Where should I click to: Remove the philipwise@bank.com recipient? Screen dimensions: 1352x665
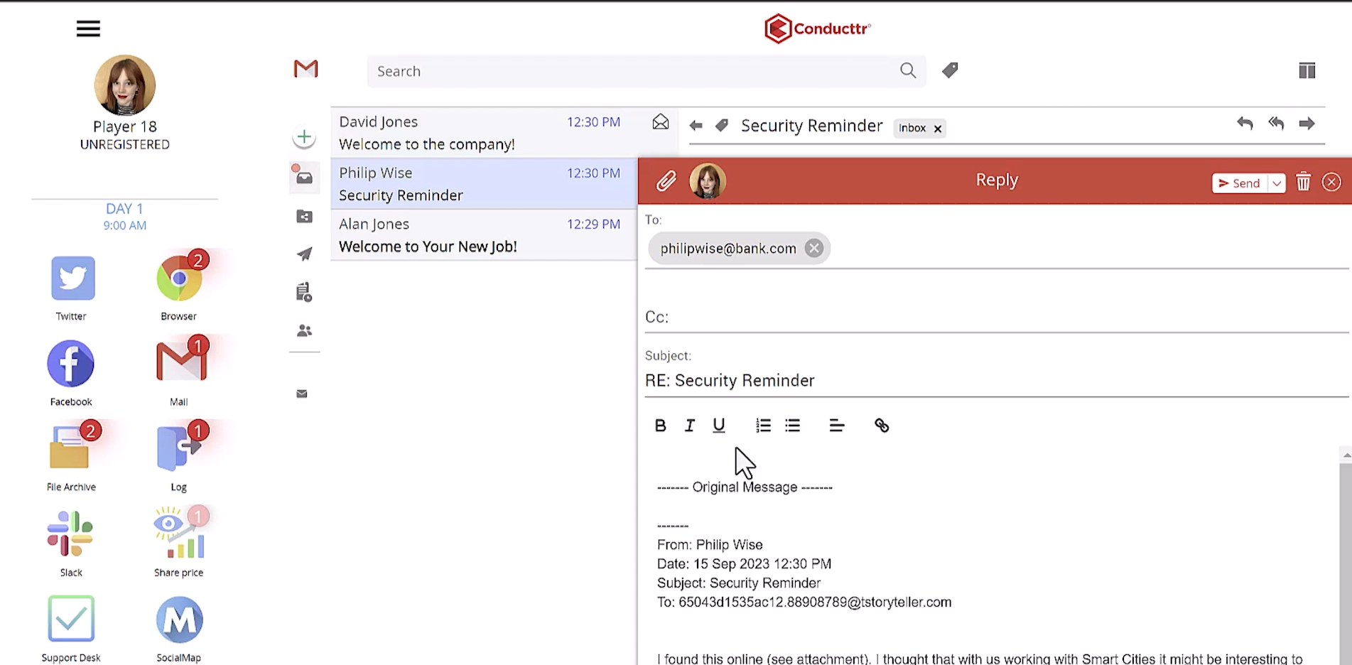click(x=814, y=248)
